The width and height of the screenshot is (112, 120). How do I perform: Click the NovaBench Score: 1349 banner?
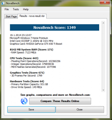click(54, 28)
